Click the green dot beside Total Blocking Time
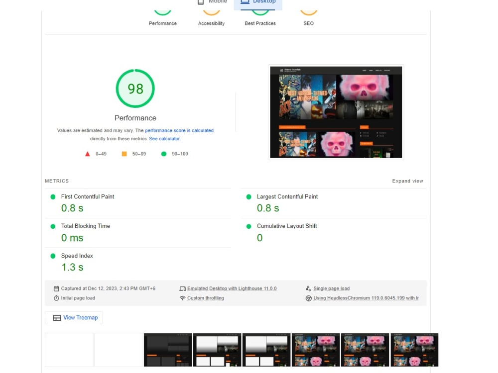This screenshot has height=373, width=498. coord(53,226)
